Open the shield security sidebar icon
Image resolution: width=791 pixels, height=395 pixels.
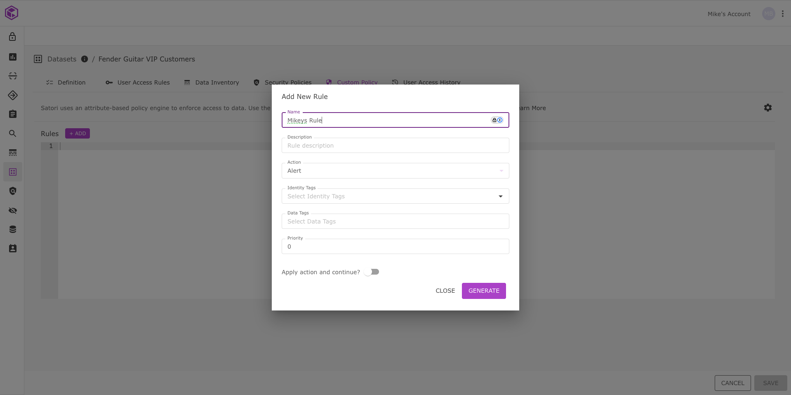[x=13, y=191]
